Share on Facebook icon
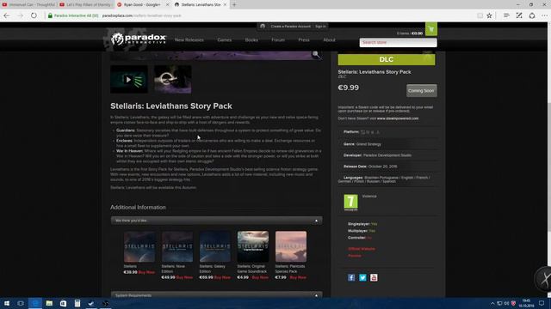 coord(351,277)
